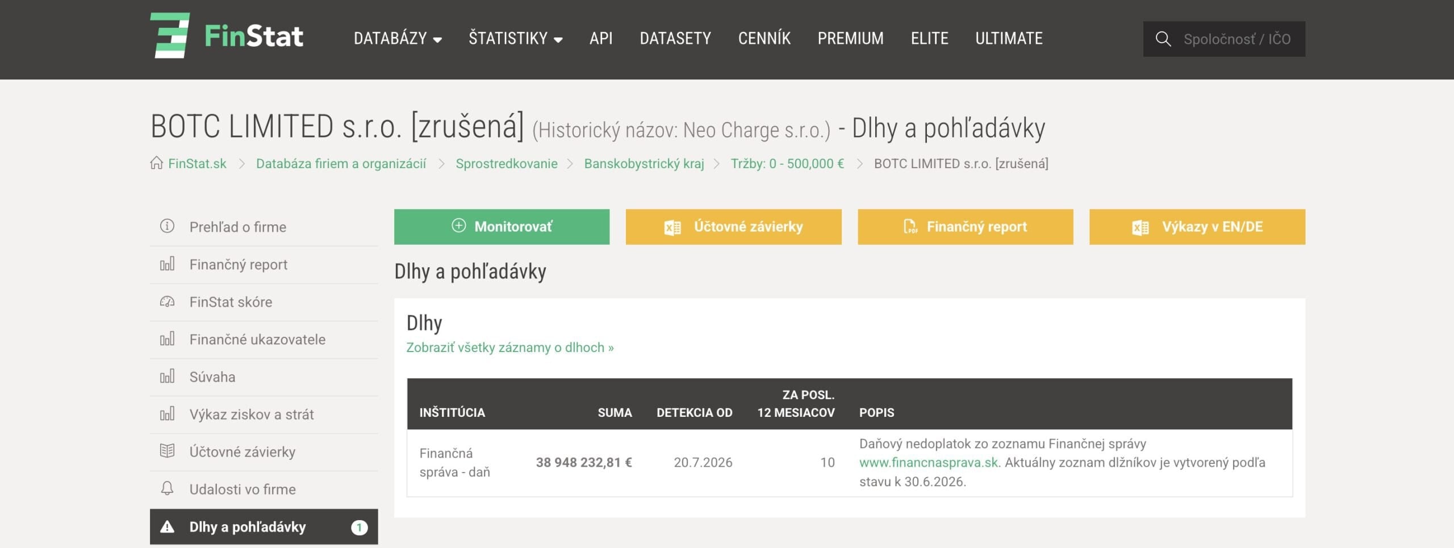1454x548 pixels.
Task: Open the ELITE menu item
Action: pos(929,39)
